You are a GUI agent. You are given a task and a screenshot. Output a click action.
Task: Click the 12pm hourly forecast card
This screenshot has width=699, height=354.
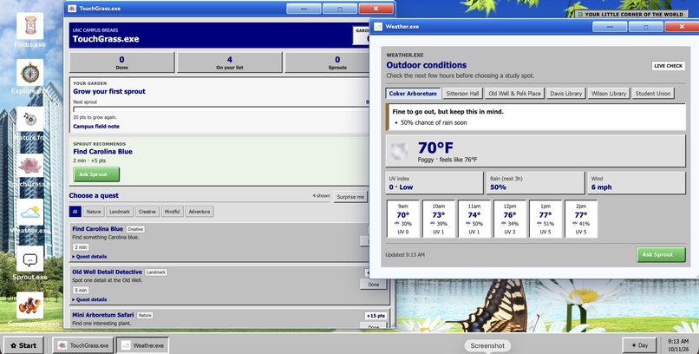point(510,219)
